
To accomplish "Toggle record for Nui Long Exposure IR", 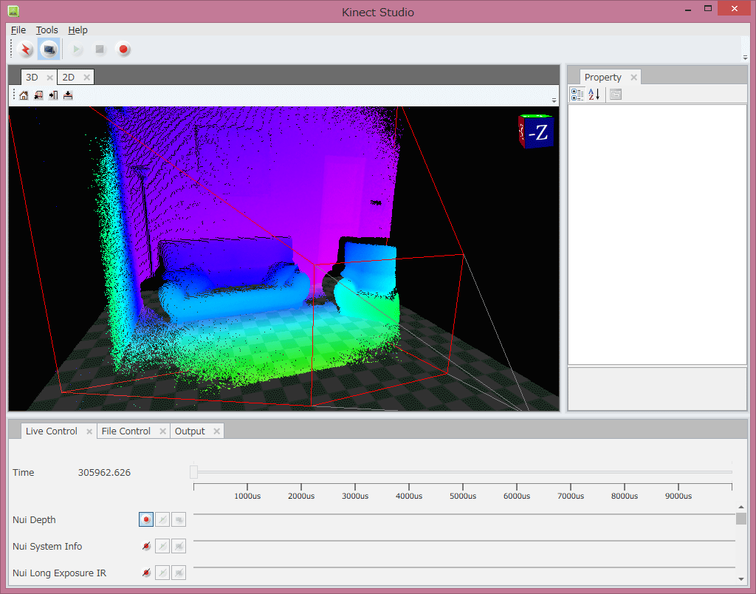I will click(146, 573).
